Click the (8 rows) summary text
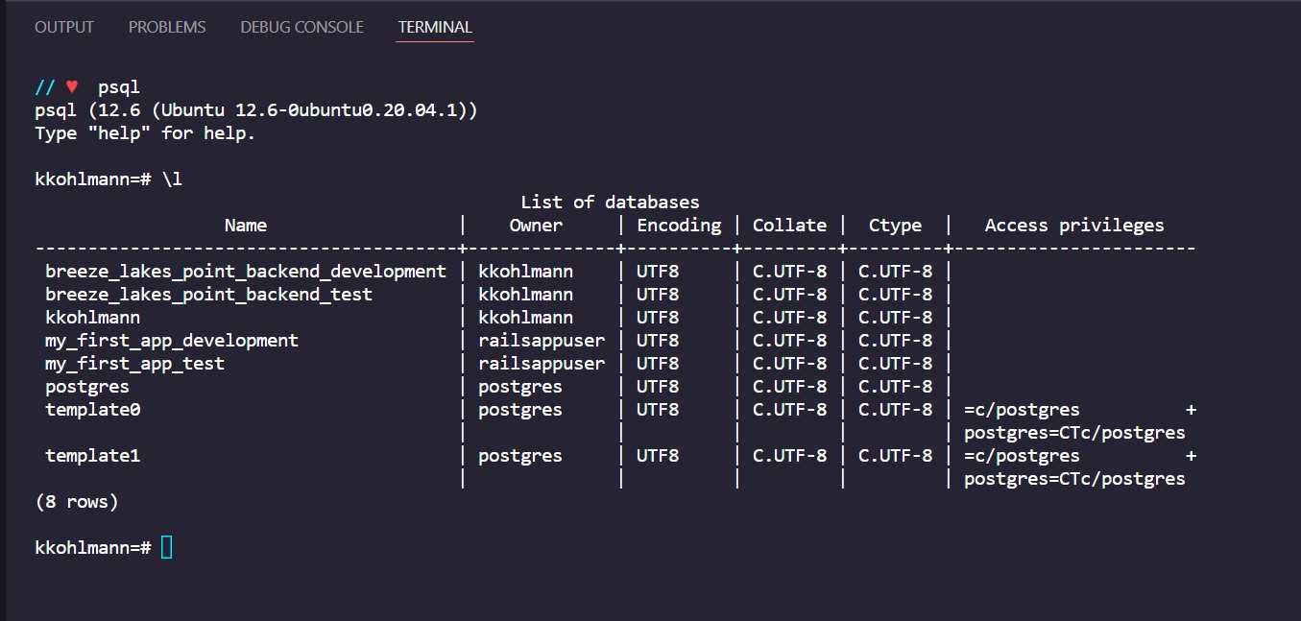 [x=77, y=502]
